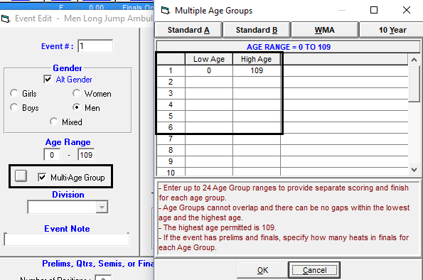This screenshot has height=280, width=423.
Task: Click the Event Note text field
Action: (x=67, y=239)
